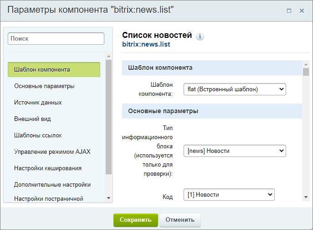Click the sidebar scroll up arrow
313x230 pixels.
pos(108,56)
